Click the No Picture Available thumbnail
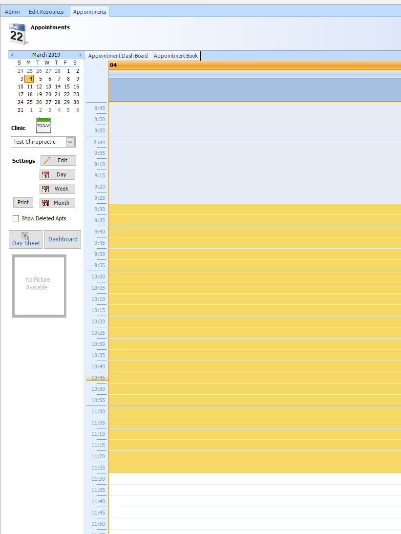 [x=39, y=286]
